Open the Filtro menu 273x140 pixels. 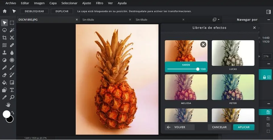coord(100,3)
